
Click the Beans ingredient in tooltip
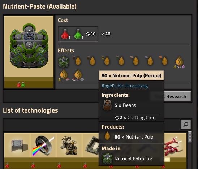[x=119, y=105]
